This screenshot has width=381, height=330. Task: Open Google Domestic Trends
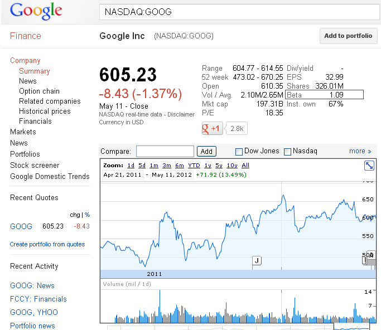coord(50,177)
